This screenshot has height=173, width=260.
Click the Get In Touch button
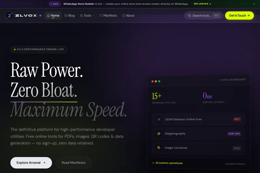pyautogui.click(x=240, y=16)
